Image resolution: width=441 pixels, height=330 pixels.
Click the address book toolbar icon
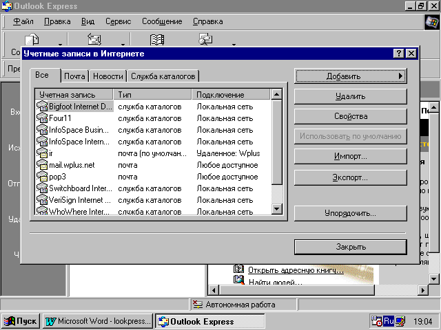(157, 40)
